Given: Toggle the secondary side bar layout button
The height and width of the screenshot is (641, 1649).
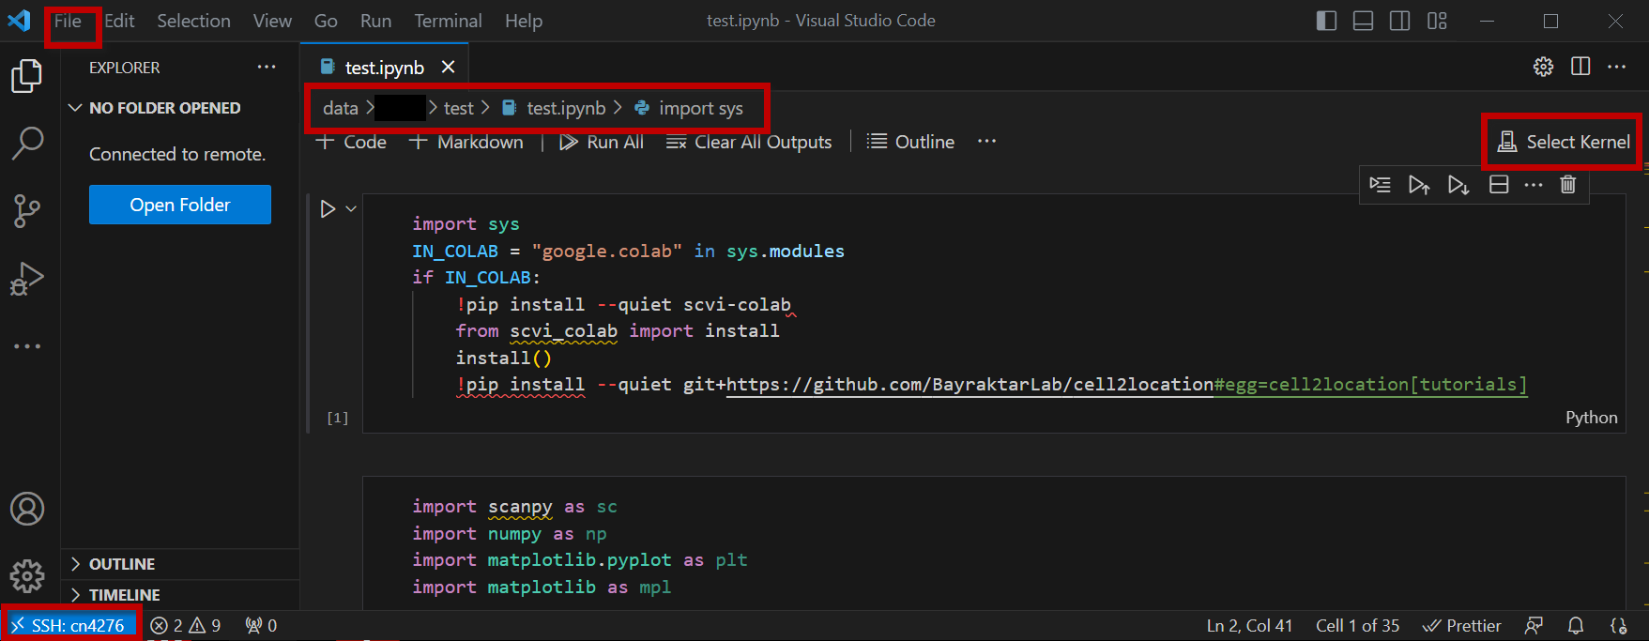Looking at the screenshot, I should [x=1399, y=21].
